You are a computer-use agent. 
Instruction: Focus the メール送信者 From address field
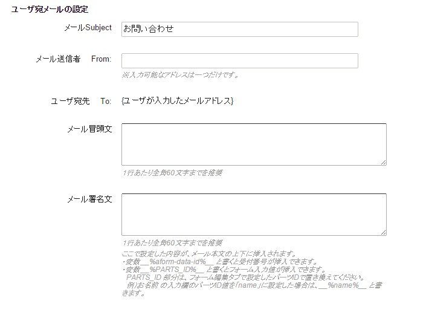(239, 60)
